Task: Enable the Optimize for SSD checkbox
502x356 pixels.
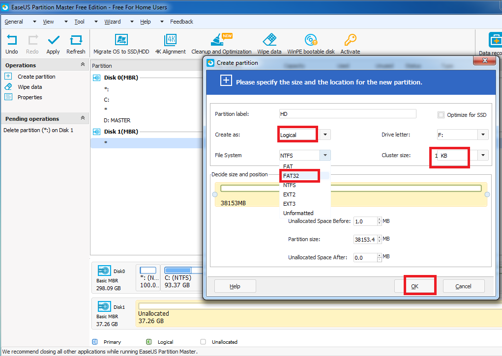Action: click(441, 115)
